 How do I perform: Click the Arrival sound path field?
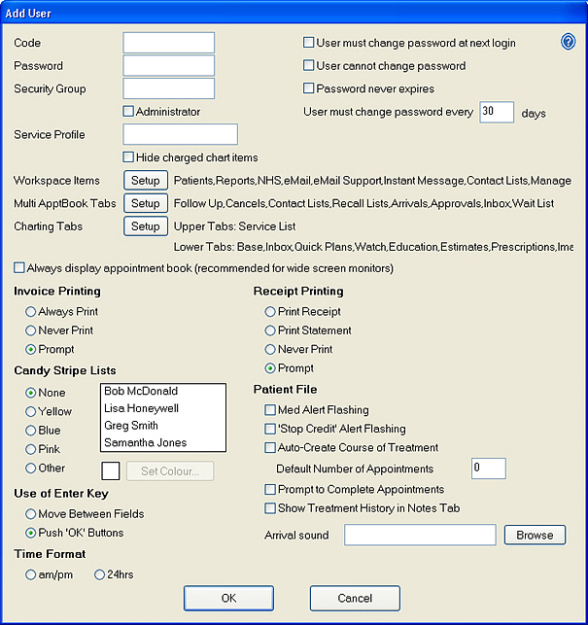pos(420,535)
